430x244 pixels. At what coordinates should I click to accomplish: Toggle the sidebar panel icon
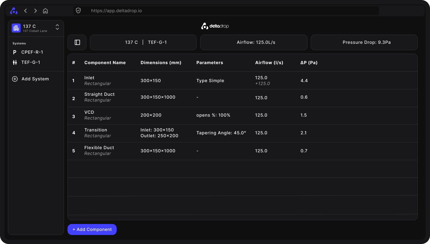[x=77, y=42]
